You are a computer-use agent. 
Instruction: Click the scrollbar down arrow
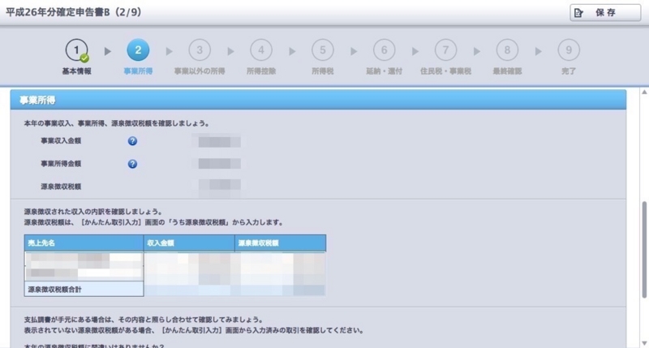(x=644, y=343)
